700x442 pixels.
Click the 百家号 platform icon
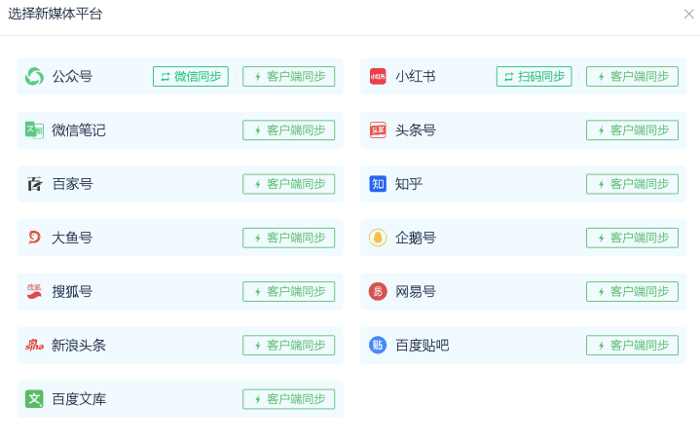coord(34,184)
